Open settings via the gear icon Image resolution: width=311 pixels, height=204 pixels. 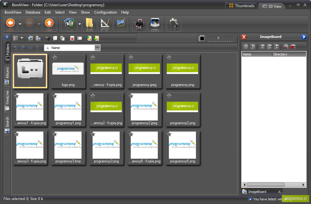174,24
